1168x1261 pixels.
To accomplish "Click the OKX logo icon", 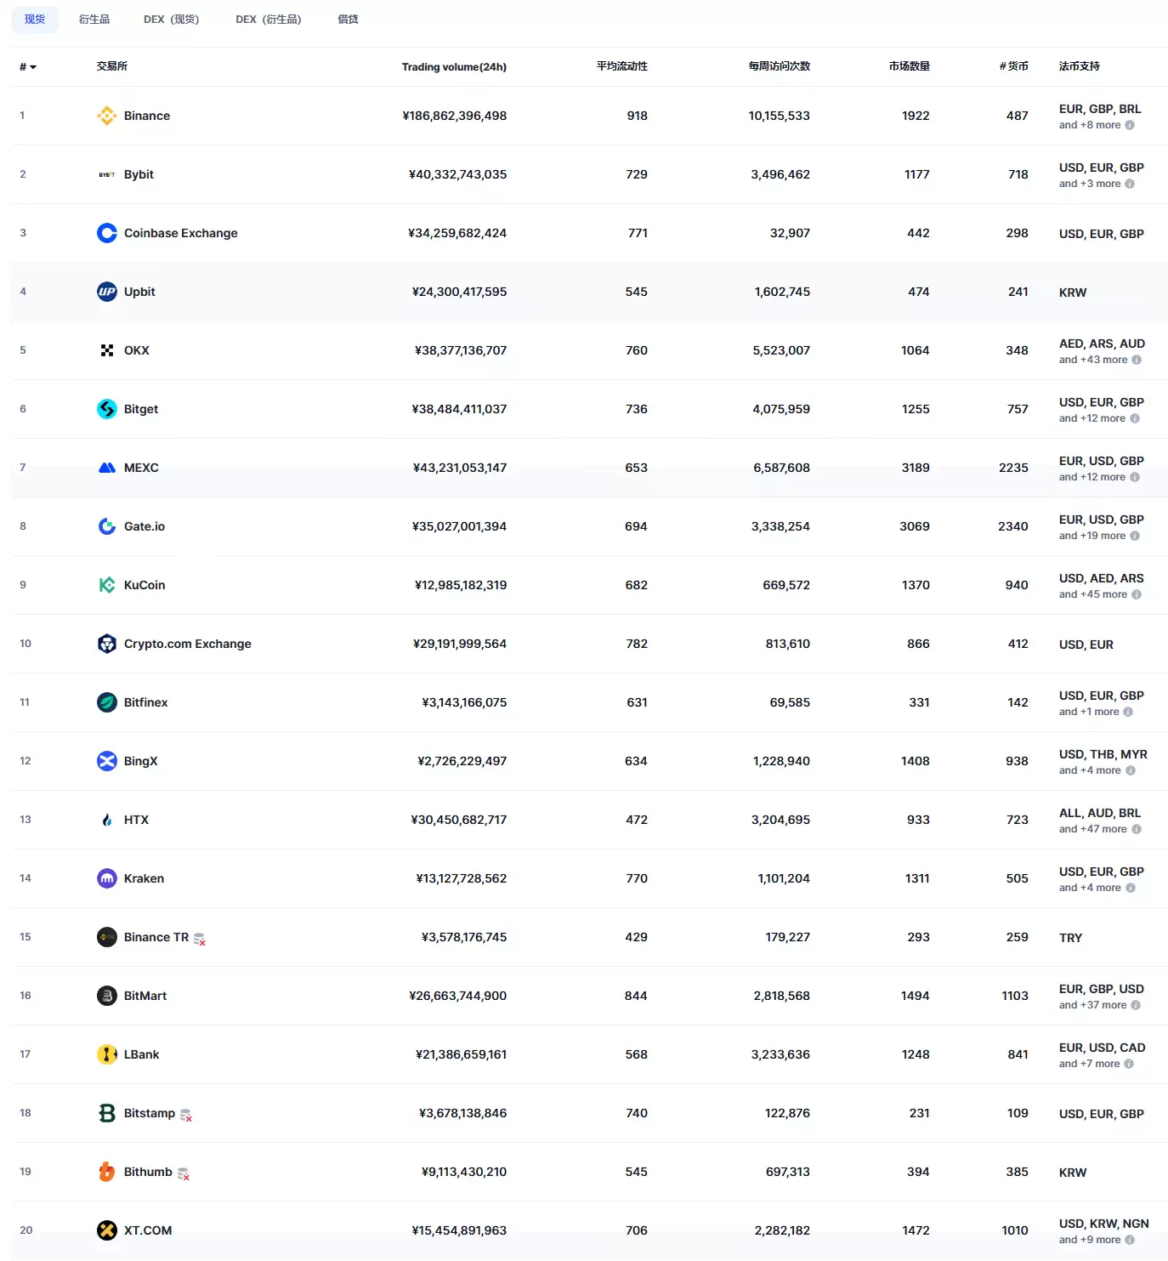I will 107,350.
